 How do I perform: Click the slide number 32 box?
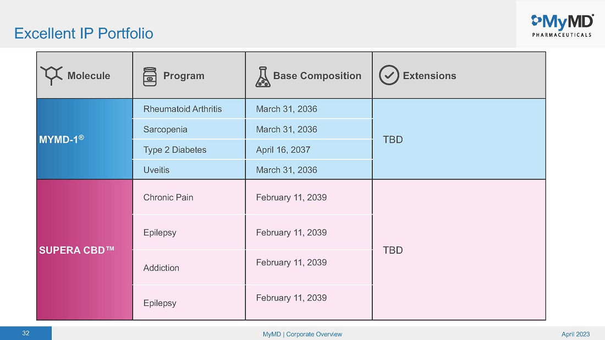[26, 333]
